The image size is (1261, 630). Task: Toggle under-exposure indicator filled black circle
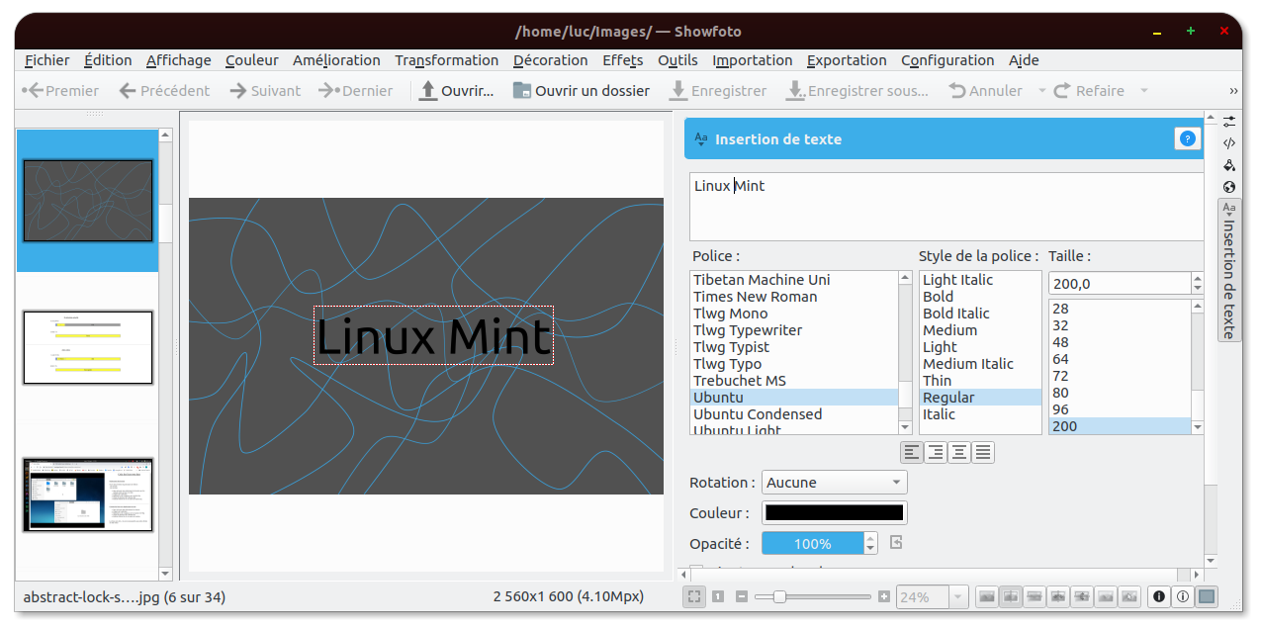point(1158,596)
